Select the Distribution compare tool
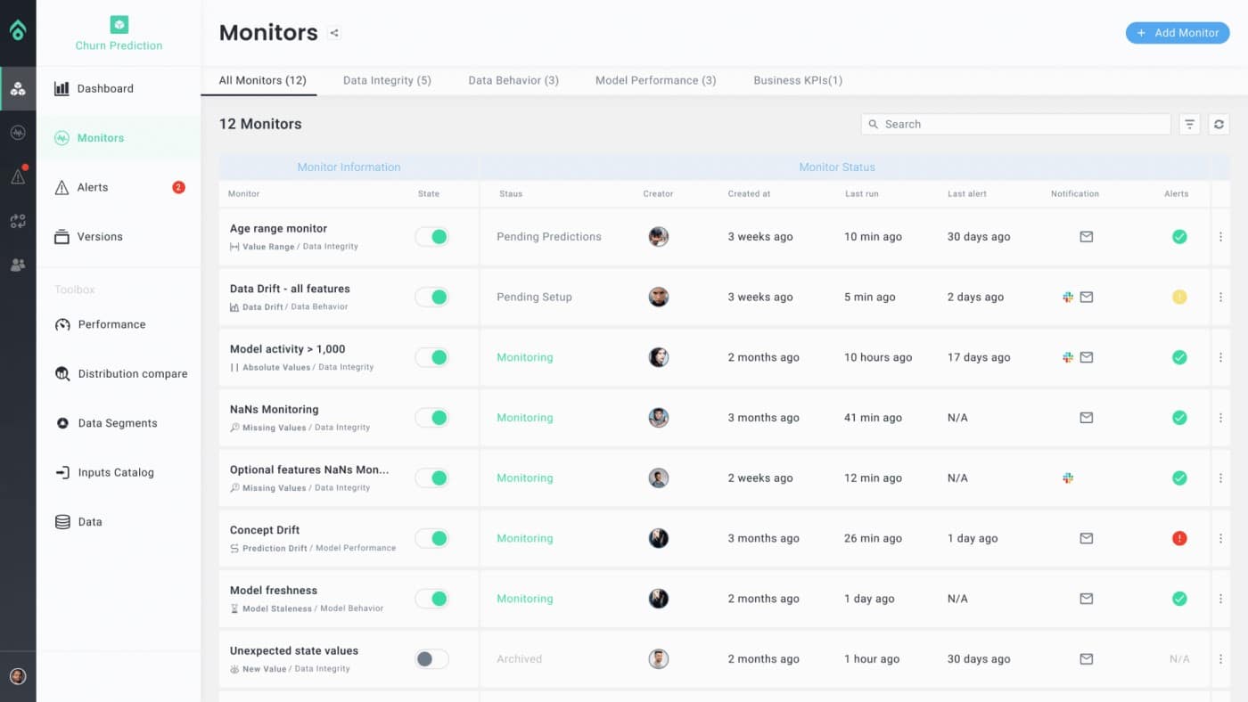The height and width of the screenshot is (702, 1248). [131, 373]
